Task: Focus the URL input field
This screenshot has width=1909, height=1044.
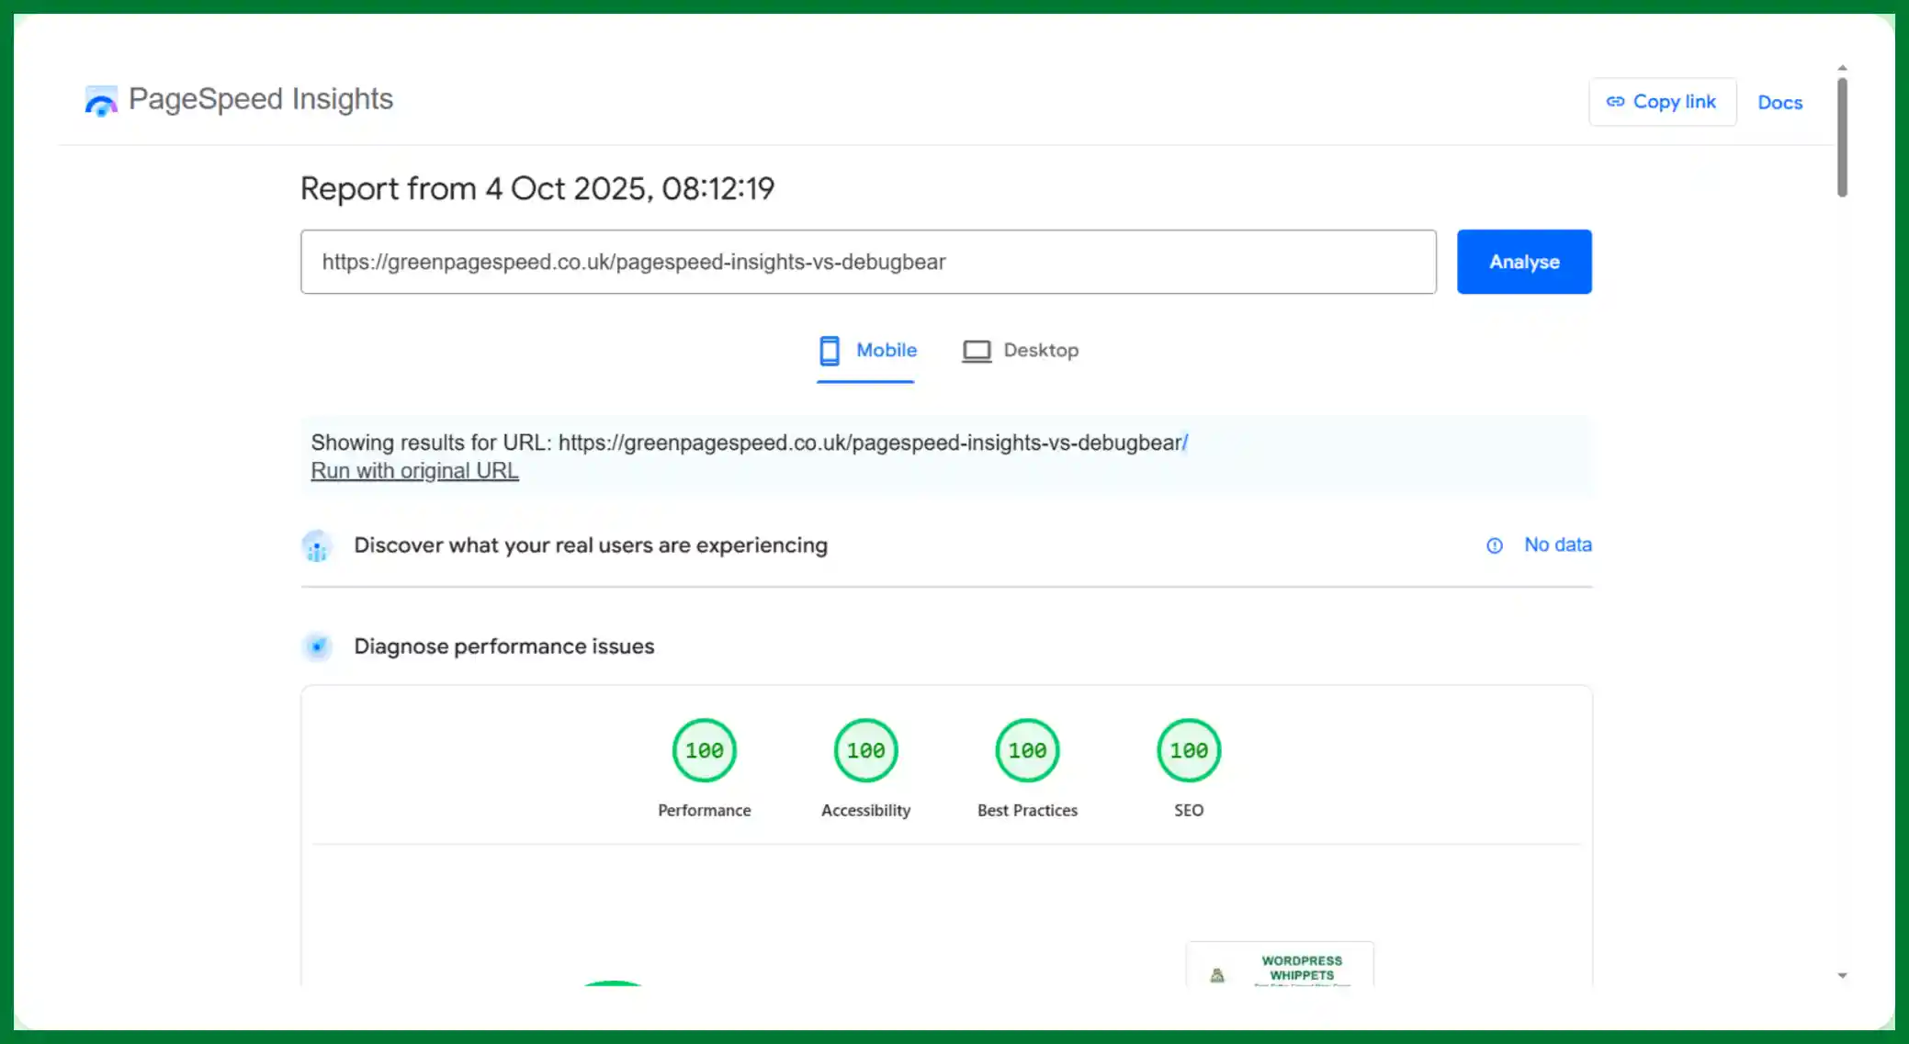Action: pos(867,263)
